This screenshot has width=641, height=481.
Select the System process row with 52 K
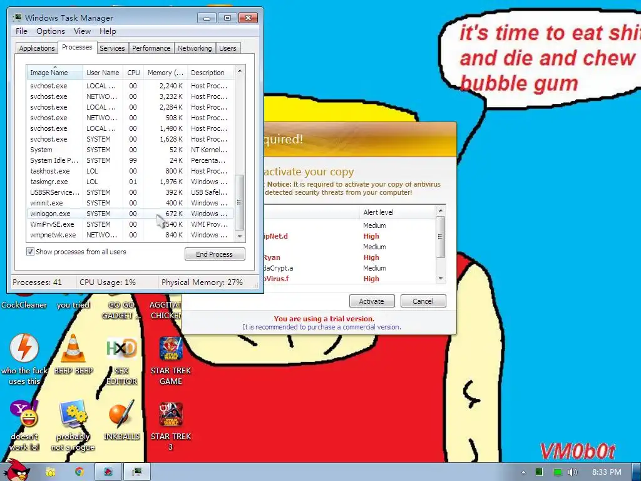point(130,150)
